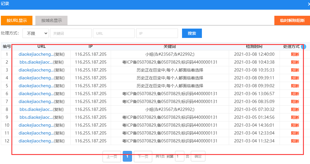Click the blue help icon beside 处理方式 header
This screenshot has height=164, width=310.
(x=304, y=47)
